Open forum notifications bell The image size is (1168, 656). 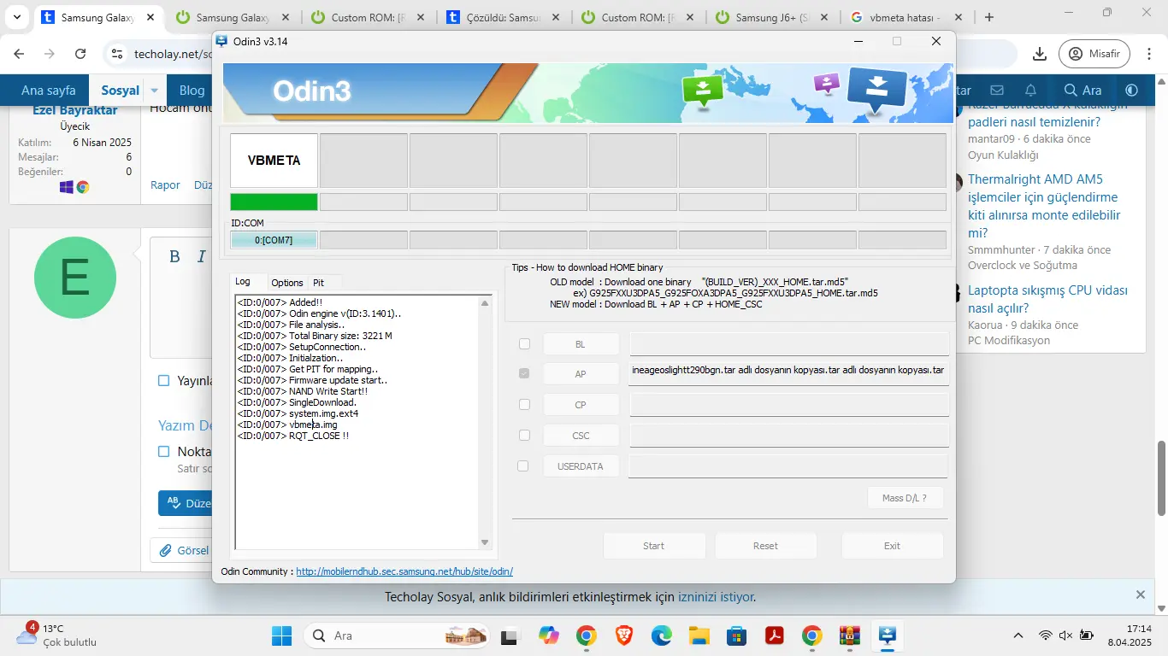click(x=1031, y=90)
